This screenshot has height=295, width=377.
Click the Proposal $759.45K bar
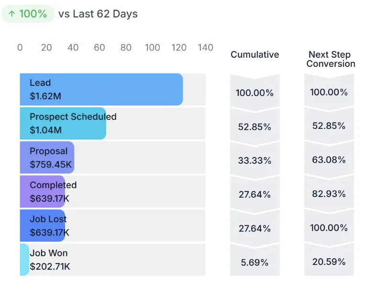tap(47, 158)
